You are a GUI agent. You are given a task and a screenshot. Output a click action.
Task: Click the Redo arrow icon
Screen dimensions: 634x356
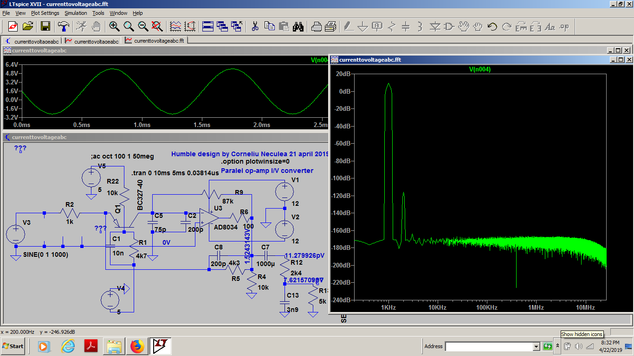click(x=507, y=26)
